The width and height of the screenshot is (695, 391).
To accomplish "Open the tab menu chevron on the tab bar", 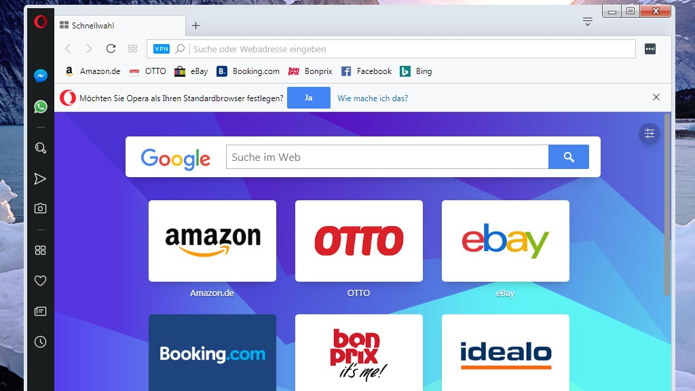I will point(587,21).
